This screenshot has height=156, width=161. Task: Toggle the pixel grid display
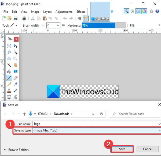coord(80,19)
